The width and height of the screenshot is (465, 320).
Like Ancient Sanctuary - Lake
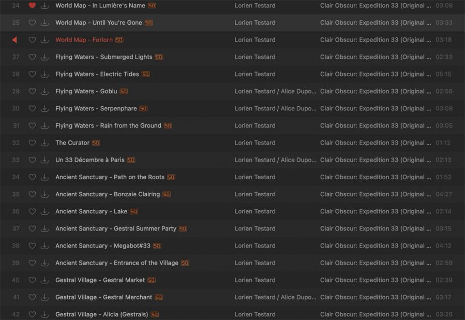[32, 211]
